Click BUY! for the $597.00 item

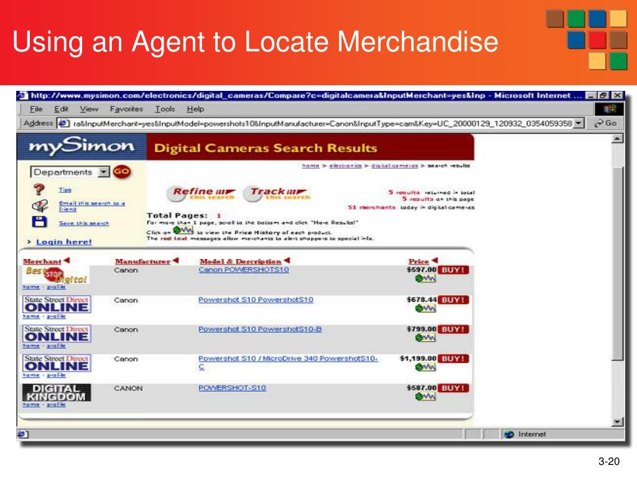tap(453, 270)
